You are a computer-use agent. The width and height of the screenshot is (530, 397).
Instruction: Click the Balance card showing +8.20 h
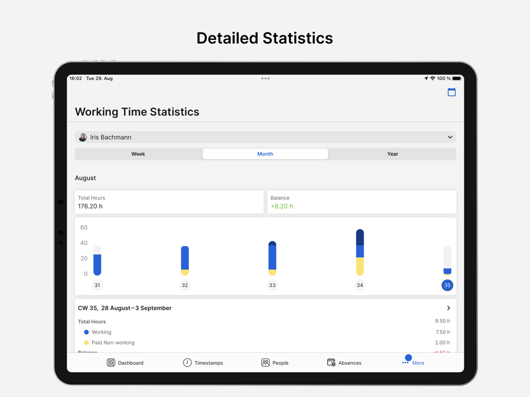(361, 202)
